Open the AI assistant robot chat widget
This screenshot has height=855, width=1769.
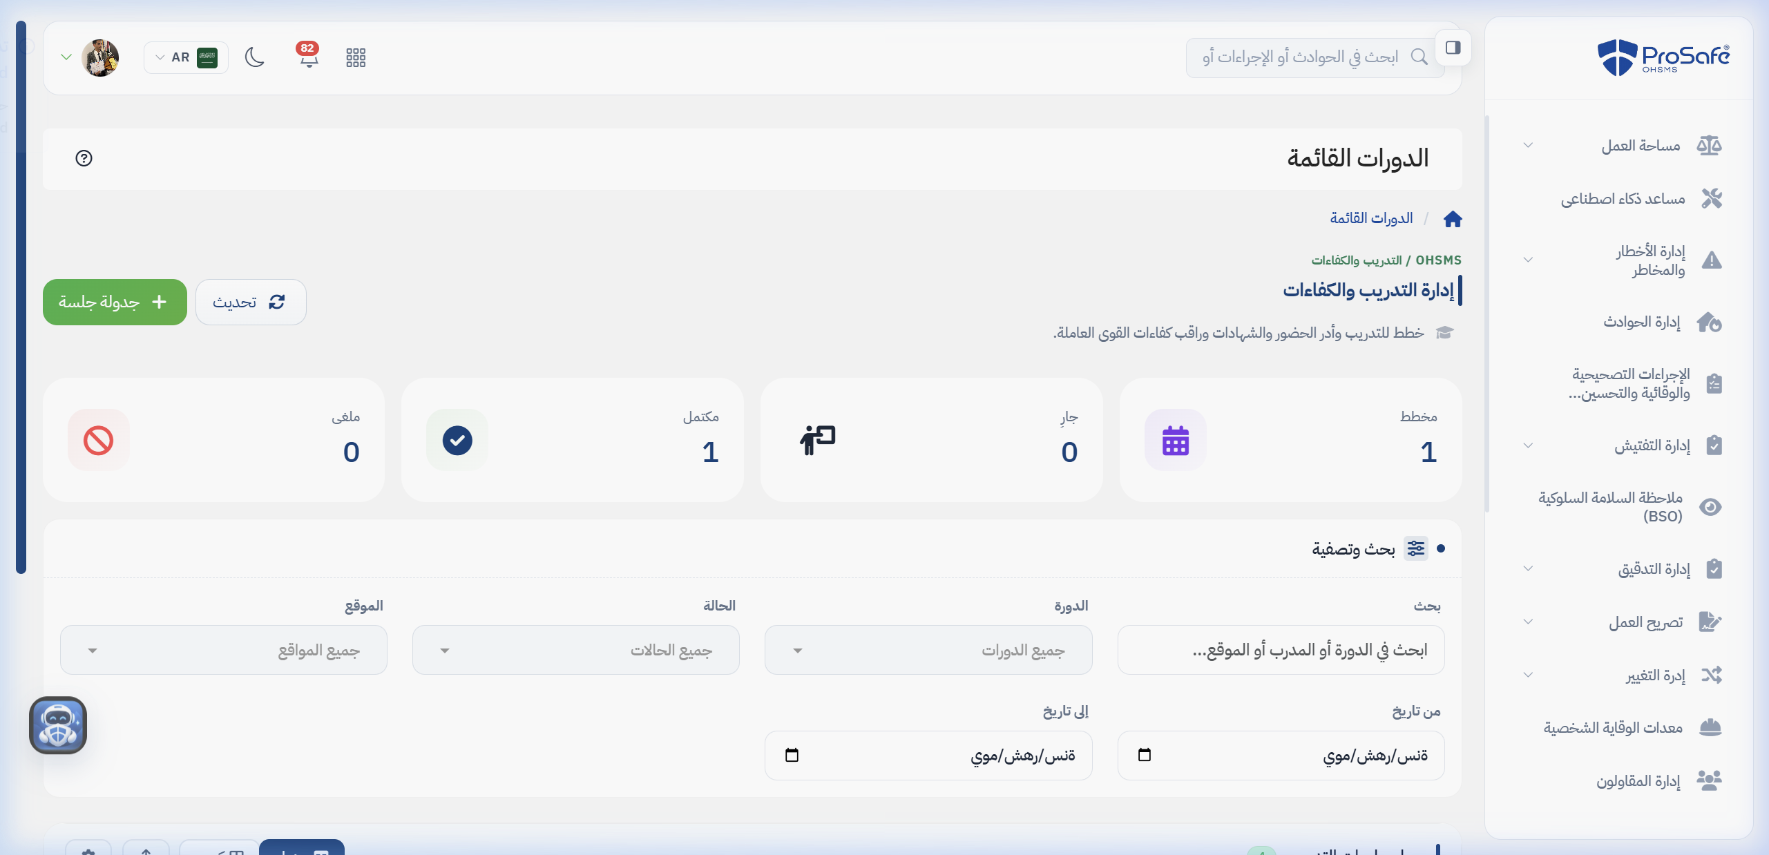coord(58,724)
